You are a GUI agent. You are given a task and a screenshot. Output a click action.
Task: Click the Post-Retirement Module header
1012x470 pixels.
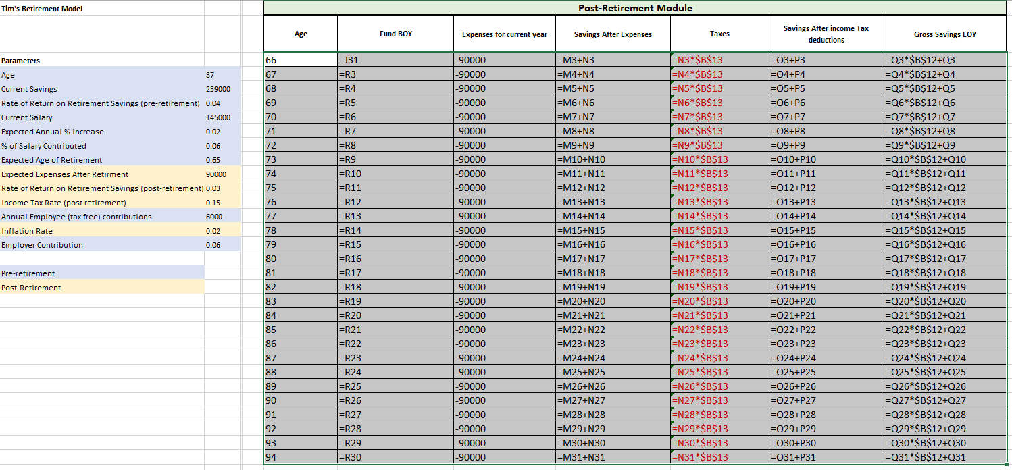point(635,8)
